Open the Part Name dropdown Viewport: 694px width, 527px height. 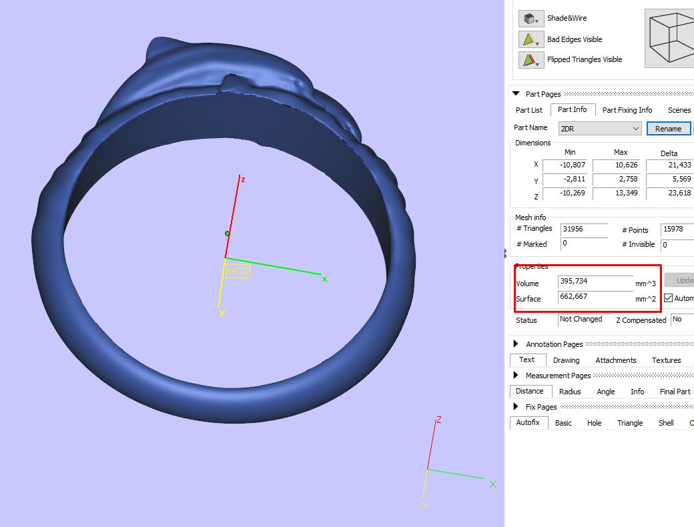point(600,129)
